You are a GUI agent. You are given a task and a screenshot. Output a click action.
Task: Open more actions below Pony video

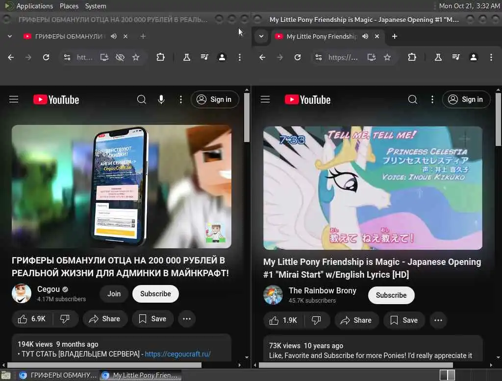(438, 320)
